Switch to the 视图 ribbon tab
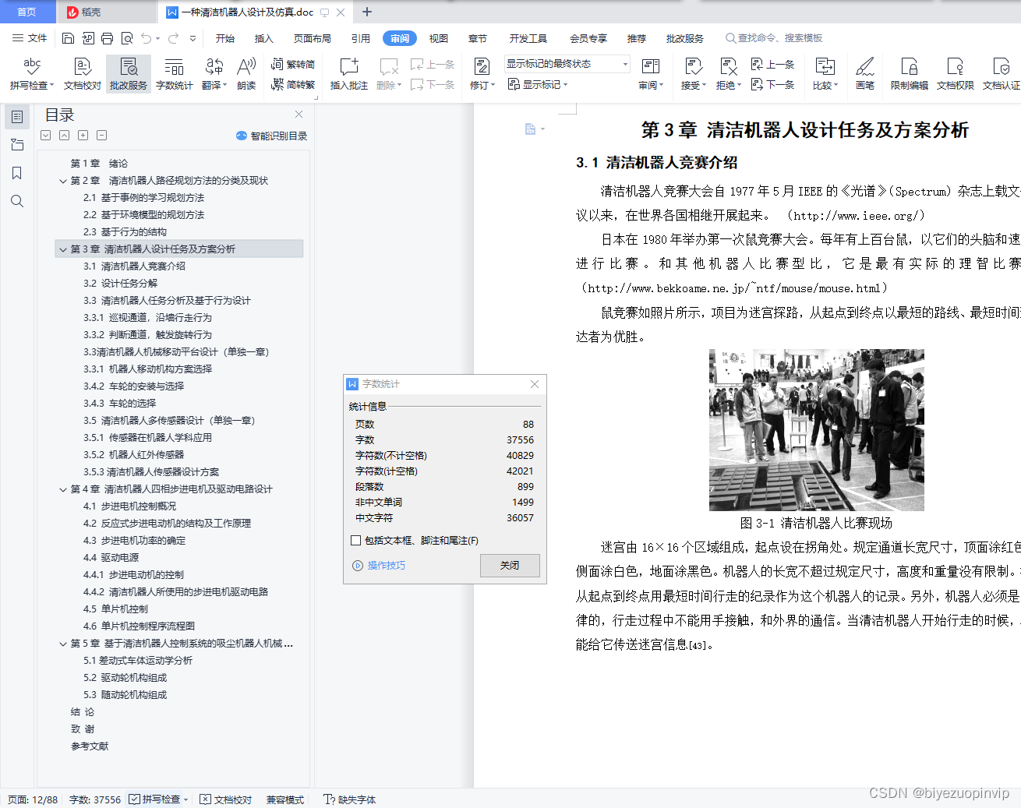Screen dimensions: 1021x808 click(439, 38)
